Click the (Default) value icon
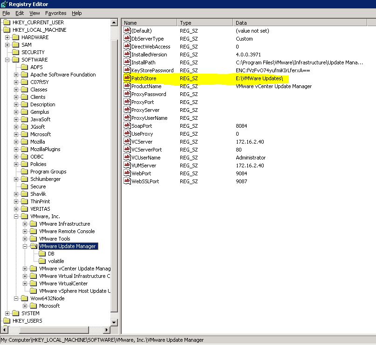This screenshot has width=376, height=345. point(127,30)
